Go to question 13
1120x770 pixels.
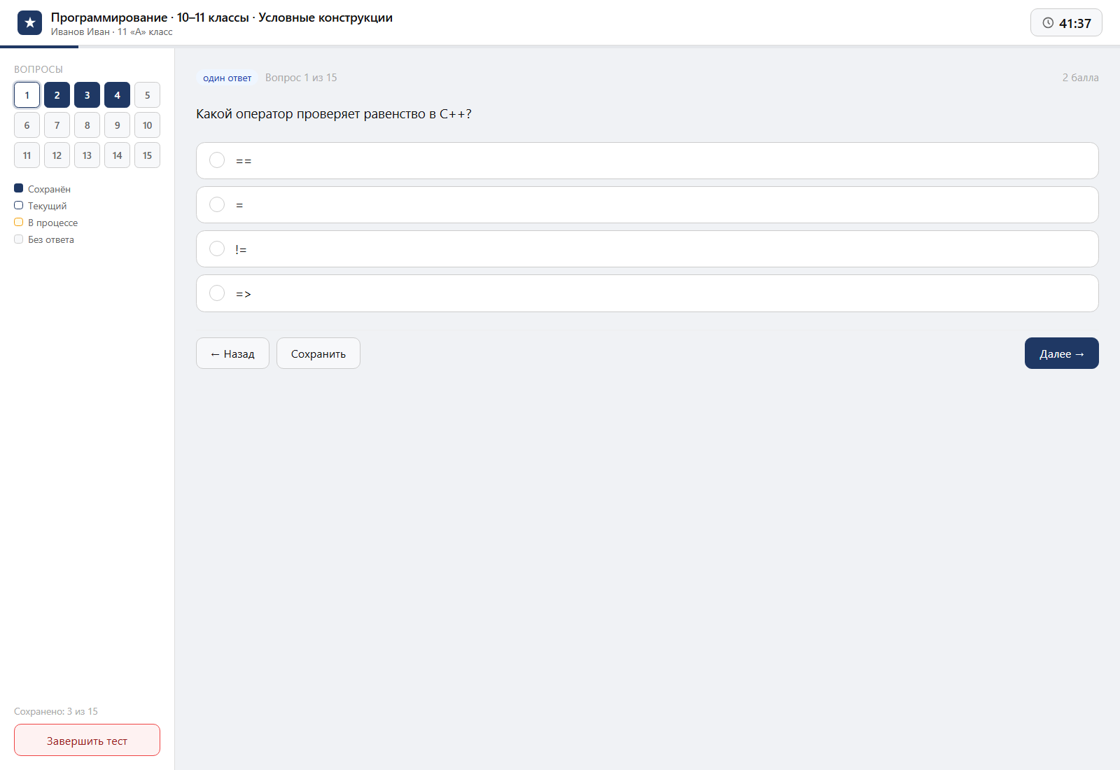(87, 155)
